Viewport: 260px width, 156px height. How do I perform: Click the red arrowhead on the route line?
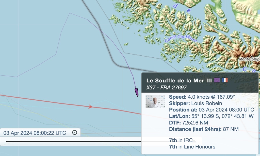[x=90, y=107]
